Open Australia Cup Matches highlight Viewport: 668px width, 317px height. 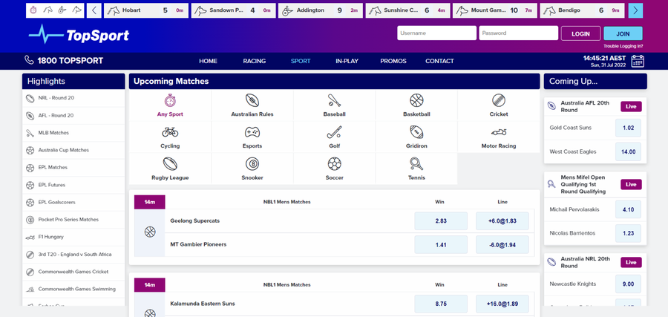tap(73, 150)
